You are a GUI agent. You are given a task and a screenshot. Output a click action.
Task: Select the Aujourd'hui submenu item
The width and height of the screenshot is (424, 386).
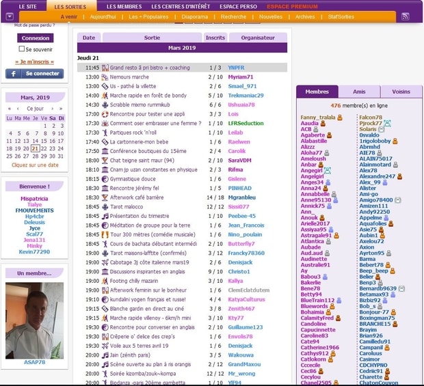tap(103, 17)
